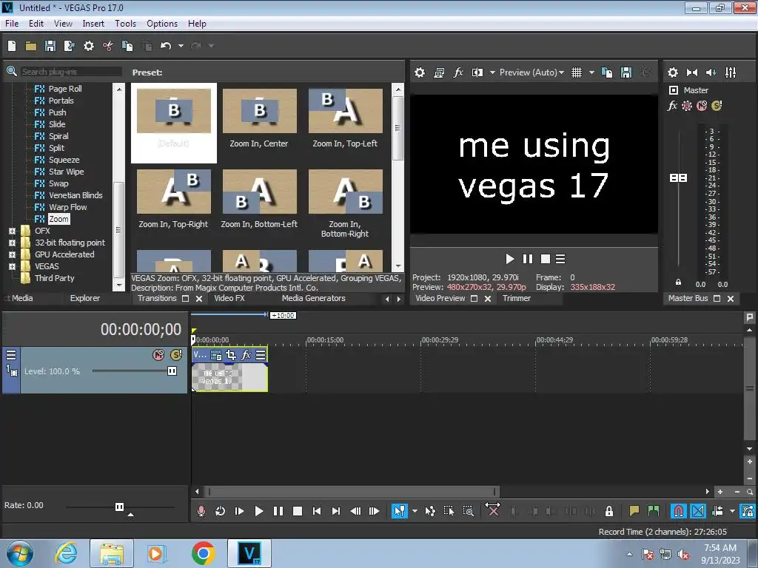Open the Master FX icon in Master Bus
This screenshot has width=758, height=568.
coord(672,106)
